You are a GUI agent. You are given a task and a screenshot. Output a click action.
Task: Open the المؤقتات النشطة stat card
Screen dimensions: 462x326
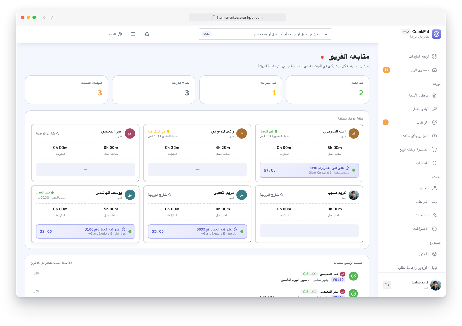pos(66,90)
